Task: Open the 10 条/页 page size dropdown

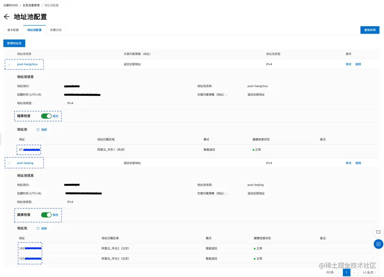Action: coord(369,273)
